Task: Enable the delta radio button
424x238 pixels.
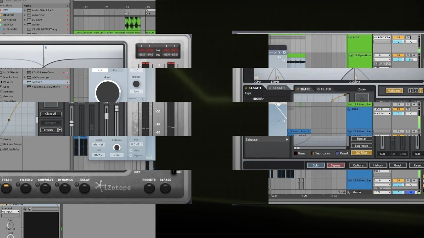Action: 131,150
